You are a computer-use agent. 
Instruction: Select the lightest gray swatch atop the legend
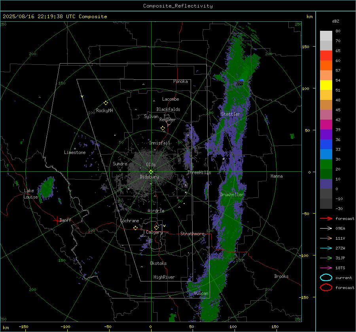click(326, 36)
